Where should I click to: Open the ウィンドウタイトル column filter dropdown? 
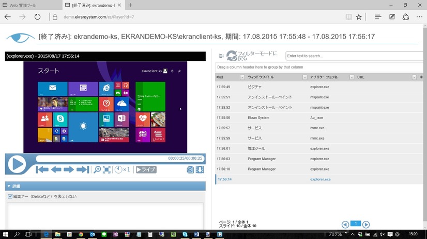[x=304, y=77]
